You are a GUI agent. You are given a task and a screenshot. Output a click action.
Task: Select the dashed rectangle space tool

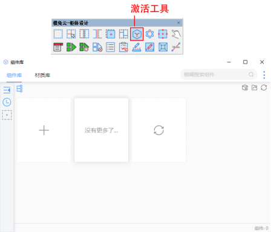(x=58, y=34)
